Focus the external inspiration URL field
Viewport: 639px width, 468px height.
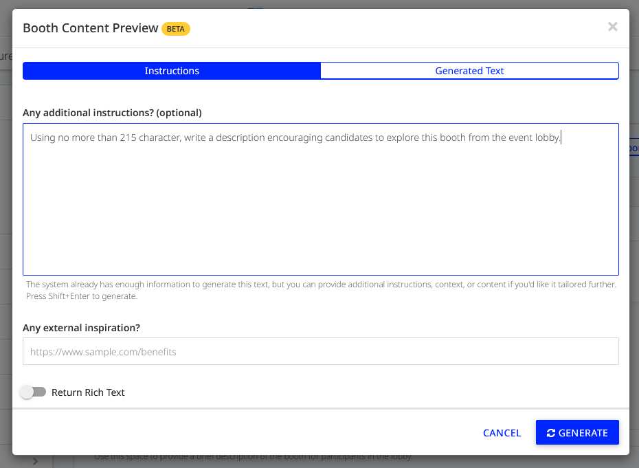click(x=320, y=351)
